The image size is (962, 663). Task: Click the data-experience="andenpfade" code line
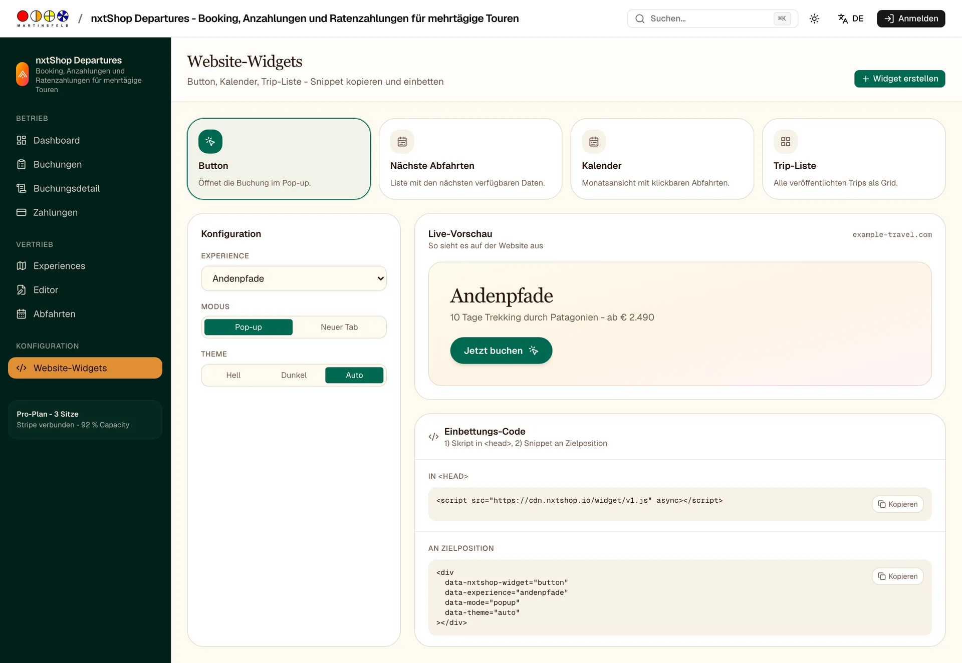tap(507, 592)
